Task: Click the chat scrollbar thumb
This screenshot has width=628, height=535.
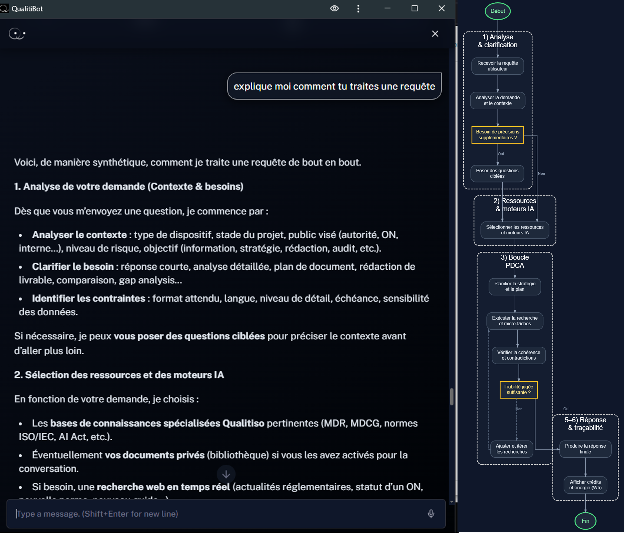Action: coord(452,396)
